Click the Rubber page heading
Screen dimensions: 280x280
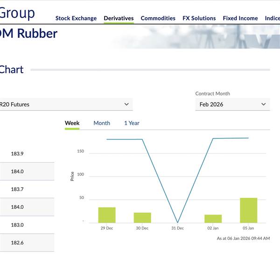pyautogui.click(x=28, y=34)
